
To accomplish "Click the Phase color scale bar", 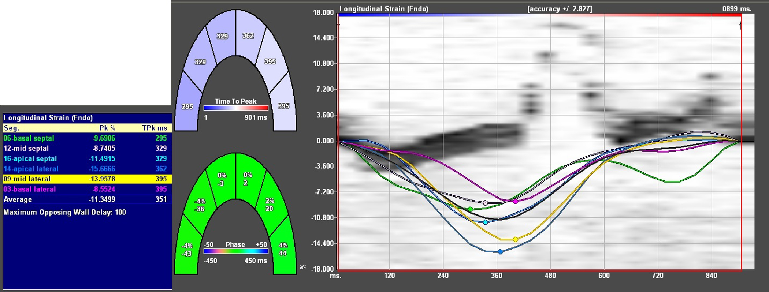I will 236,251.
